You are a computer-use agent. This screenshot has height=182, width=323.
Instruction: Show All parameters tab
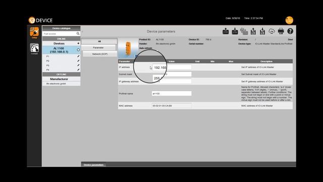point(99,41)
